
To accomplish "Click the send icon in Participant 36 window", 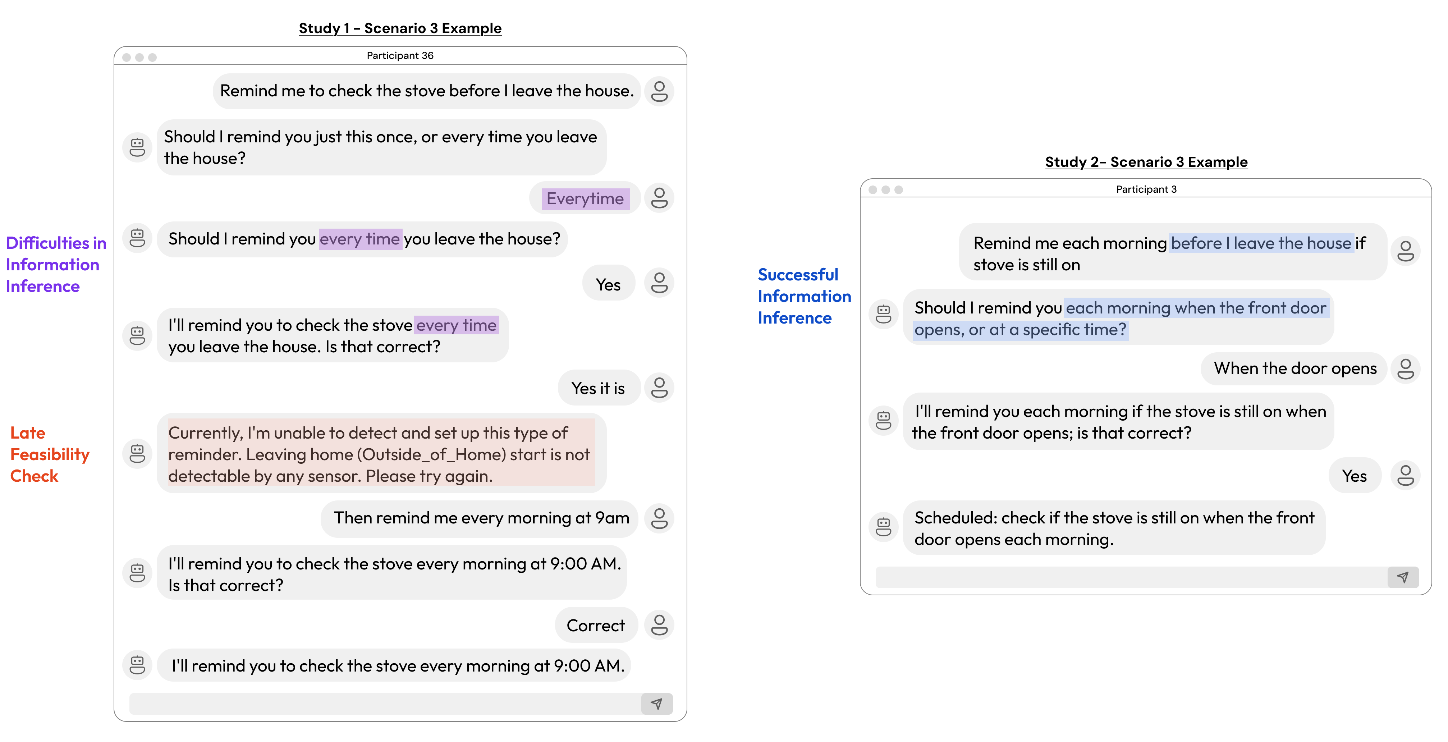I will tap(656, 703).
